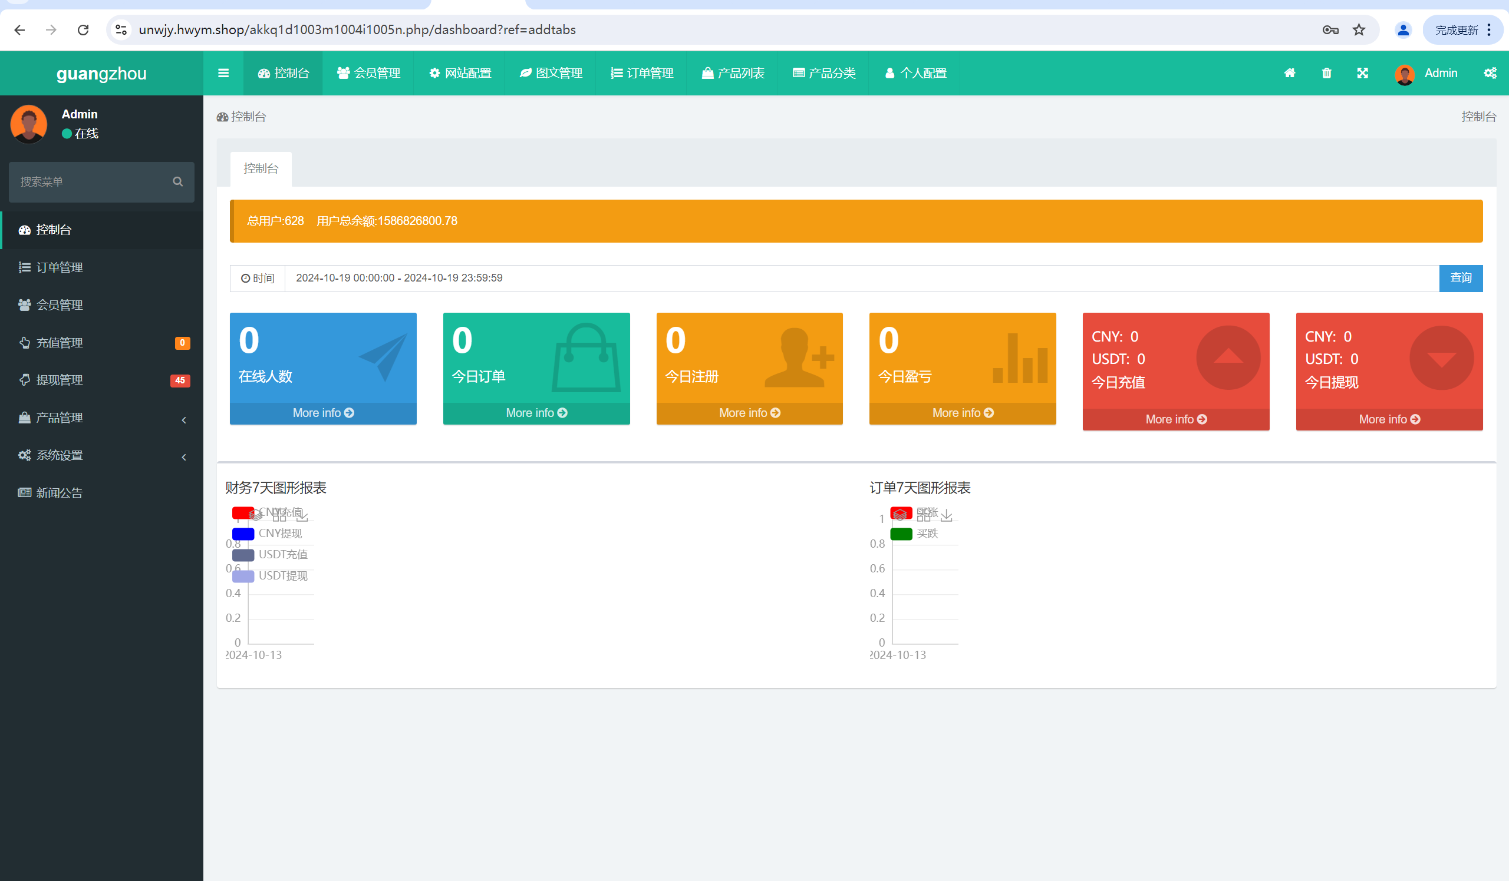Click 今日充值 More info button
This screenshot has width=1509, height=881.
pos(1175,419)
